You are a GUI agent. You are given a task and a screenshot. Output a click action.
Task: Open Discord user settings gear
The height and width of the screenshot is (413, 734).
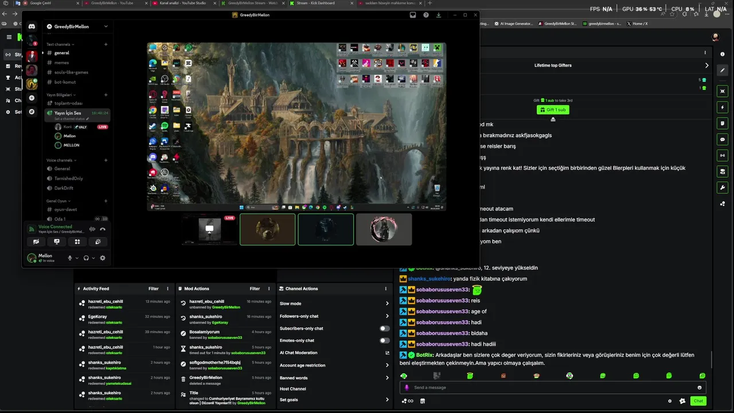click(103, 258)
